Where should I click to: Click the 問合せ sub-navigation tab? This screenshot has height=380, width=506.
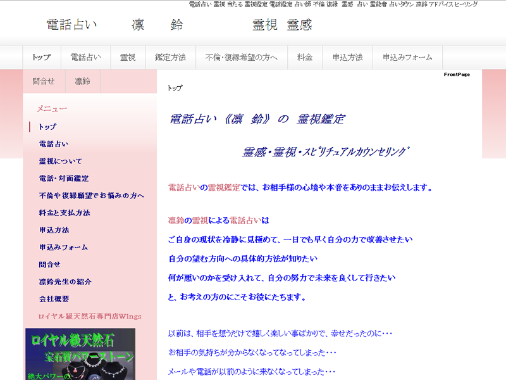[x=44, y=81]
